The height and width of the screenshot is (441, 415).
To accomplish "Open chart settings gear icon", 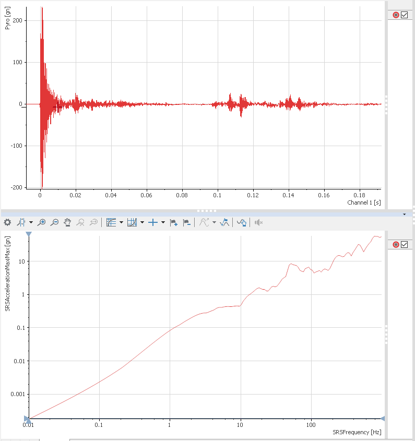I will click(x=7, y=222).
